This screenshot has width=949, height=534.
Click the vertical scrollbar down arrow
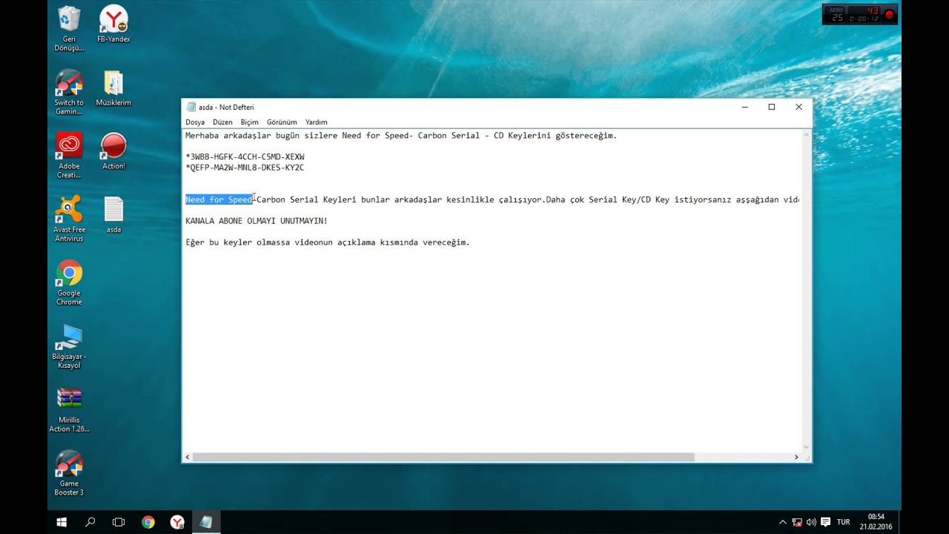point(807,446)
